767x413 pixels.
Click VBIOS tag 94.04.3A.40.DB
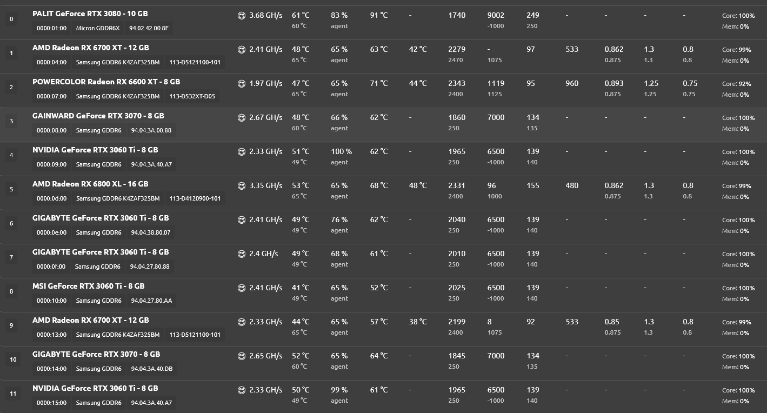(x=151, y=369)
